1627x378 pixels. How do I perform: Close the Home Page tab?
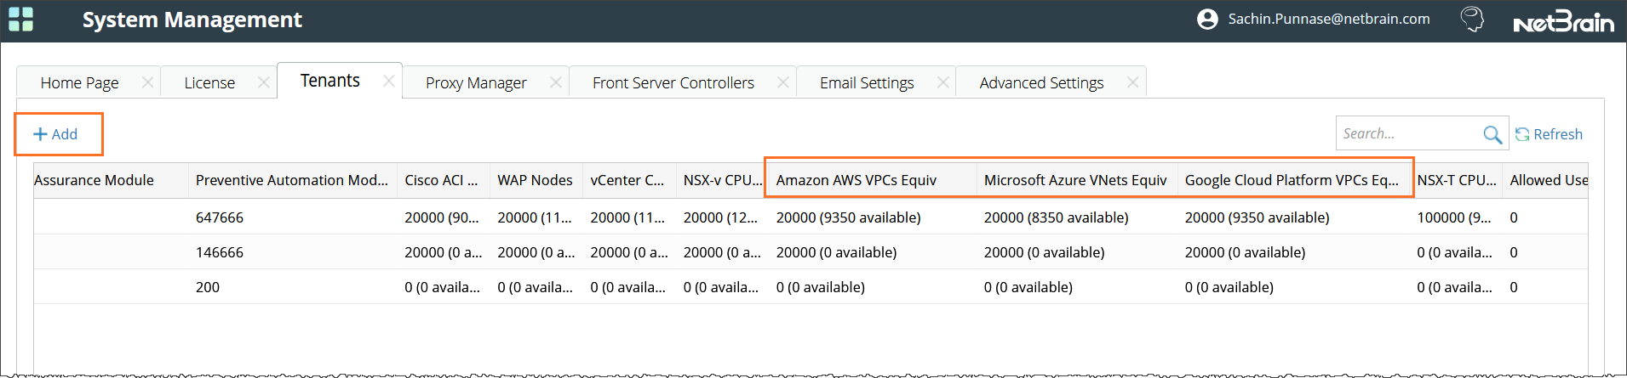148,82
